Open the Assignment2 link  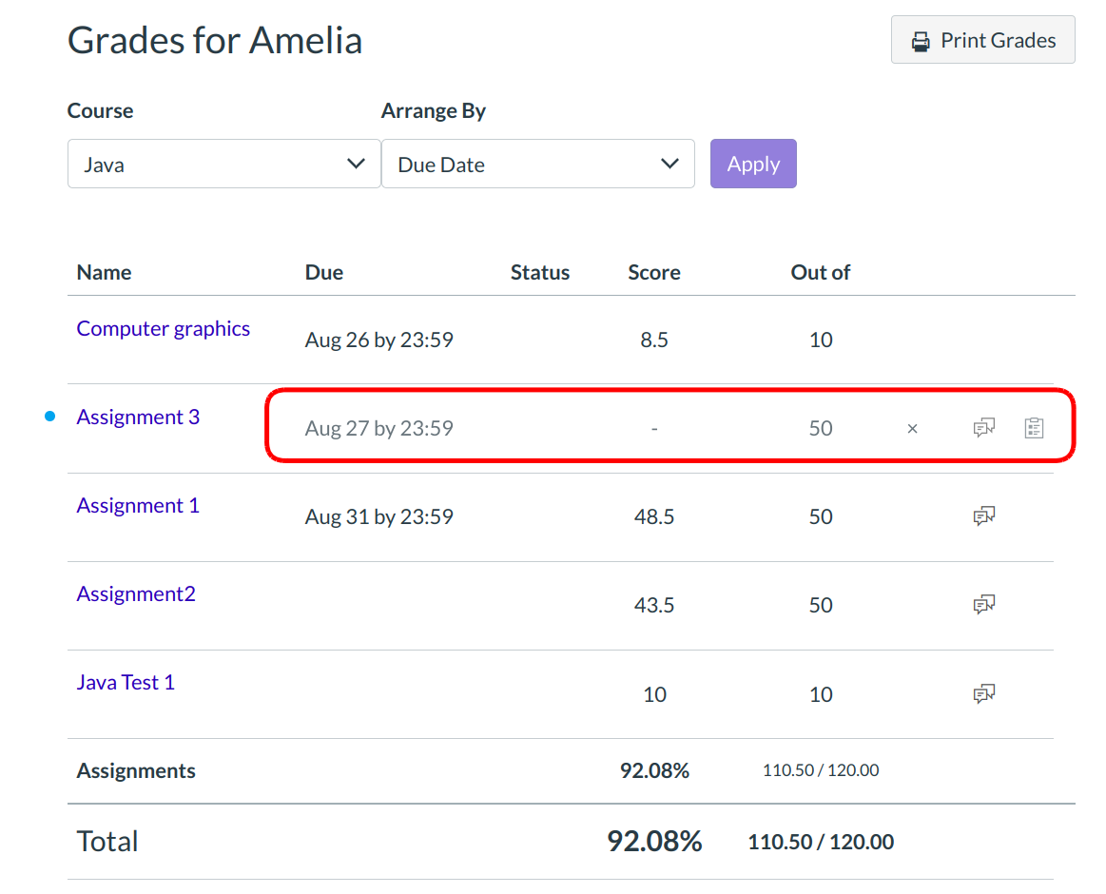[136, 594]
